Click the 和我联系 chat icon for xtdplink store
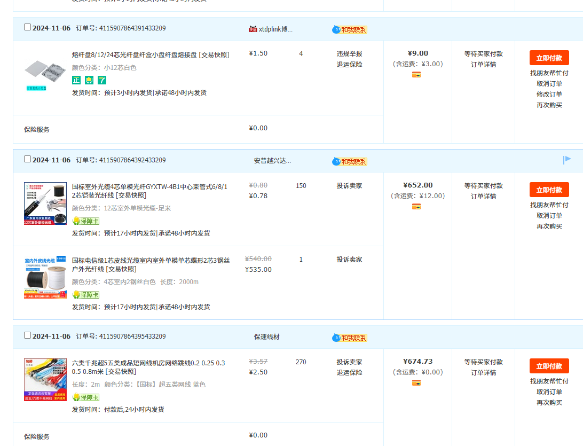 (x=350, y=29)
